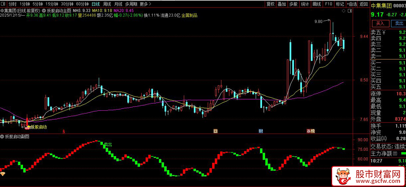The image size is (406, 187).
Task: Click the orange diamond icon in sub-chart
Action: [3, 174]
